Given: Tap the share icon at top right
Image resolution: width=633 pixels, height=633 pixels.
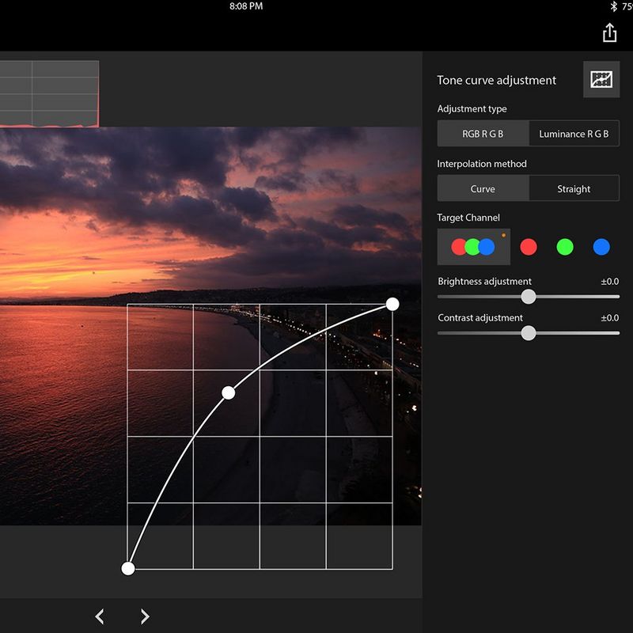Looking at the screenshot, I should (x=609, y=33).
